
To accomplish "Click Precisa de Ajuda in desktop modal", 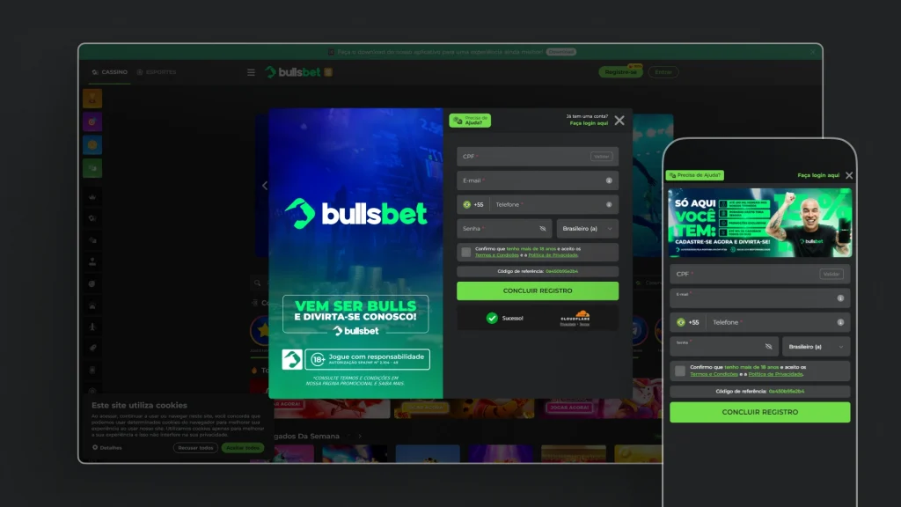I will click(x=470, y=120).
